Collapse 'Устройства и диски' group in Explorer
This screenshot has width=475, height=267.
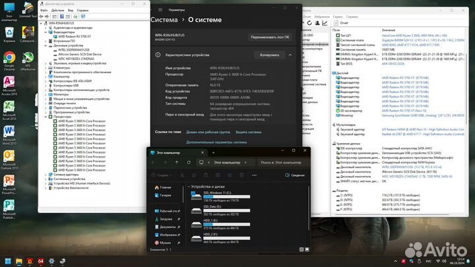(x=189, y=187)
